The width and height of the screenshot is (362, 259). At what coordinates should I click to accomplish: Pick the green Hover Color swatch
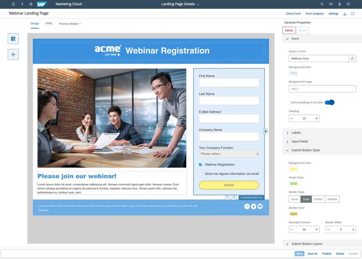(x=293, y=184)
